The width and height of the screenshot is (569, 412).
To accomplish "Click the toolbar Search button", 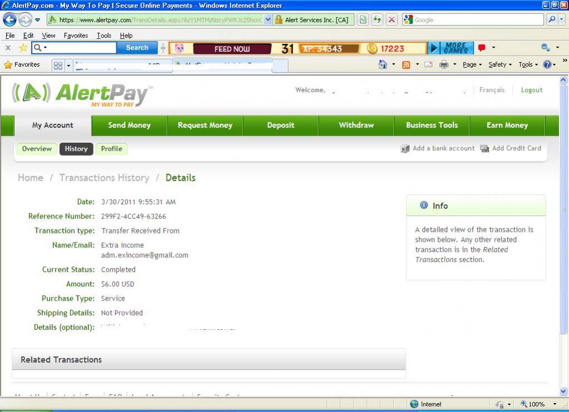I will point(137,47).
